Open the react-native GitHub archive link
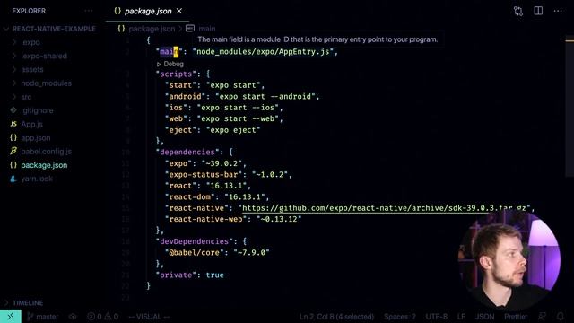574x323 pixels. pyautogui.click(x=384, y=208)
